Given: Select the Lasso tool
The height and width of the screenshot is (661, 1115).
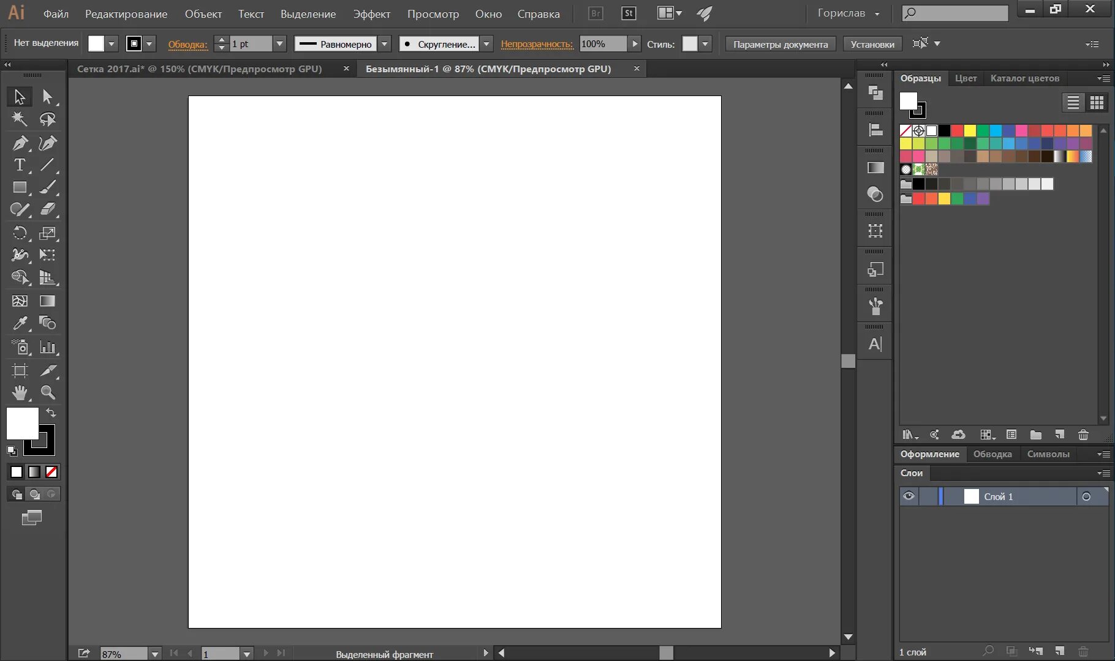Looking at the screenshot, I should 47,119.
